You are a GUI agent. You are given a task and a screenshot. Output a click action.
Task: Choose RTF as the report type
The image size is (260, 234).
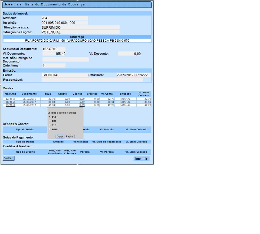pos(50,121)
